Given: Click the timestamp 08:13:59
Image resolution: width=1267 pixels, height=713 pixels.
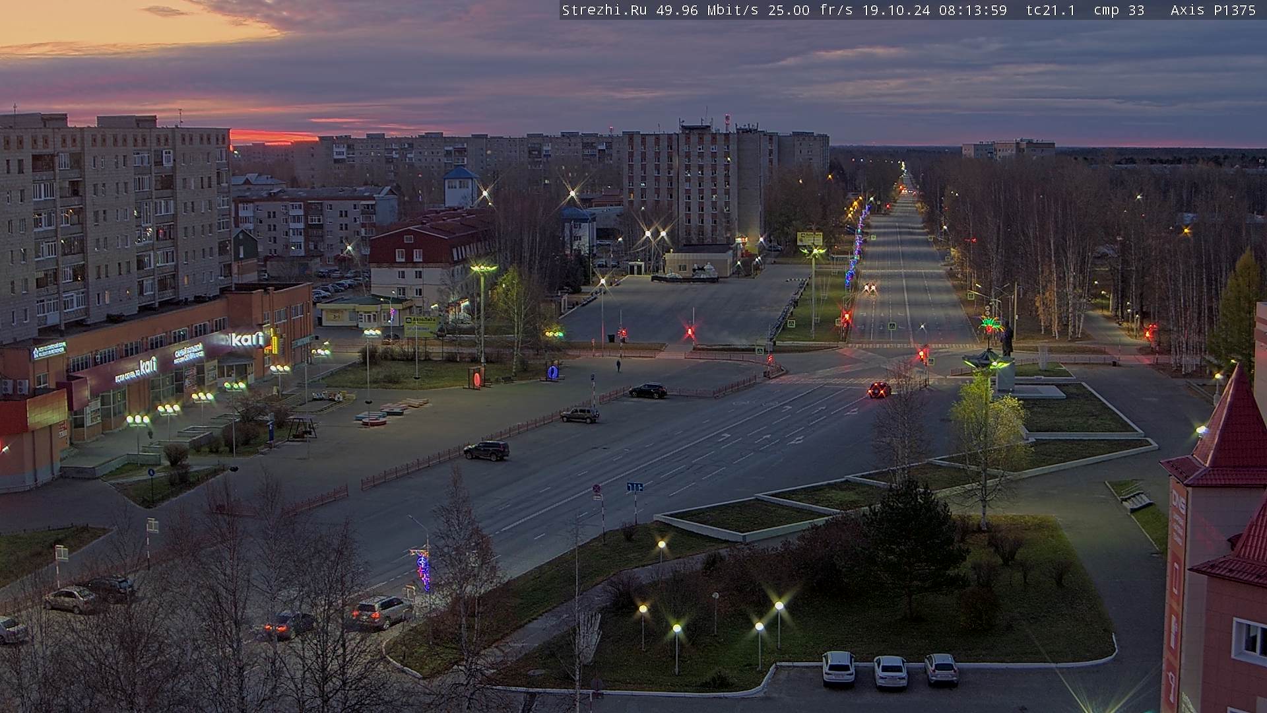Looking at the screenshot, I should [973, 10].
